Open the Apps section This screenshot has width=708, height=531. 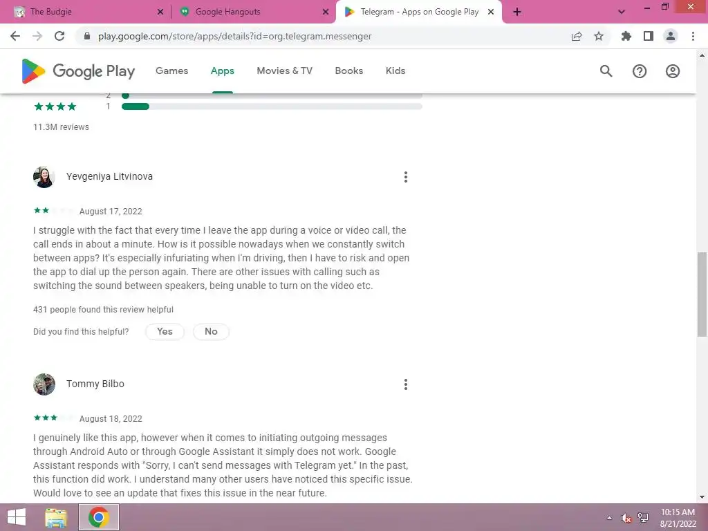[x=222, y=71]
